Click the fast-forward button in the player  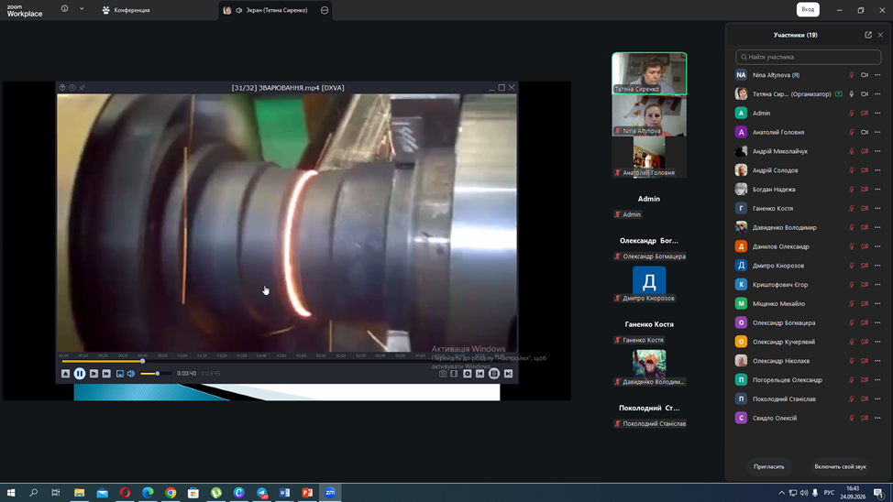pyautogui.click(x=106, y=374)
